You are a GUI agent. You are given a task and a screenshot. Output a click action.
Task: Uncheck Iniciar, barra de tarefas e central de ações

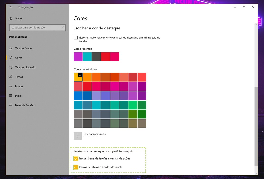pos(76,158)
